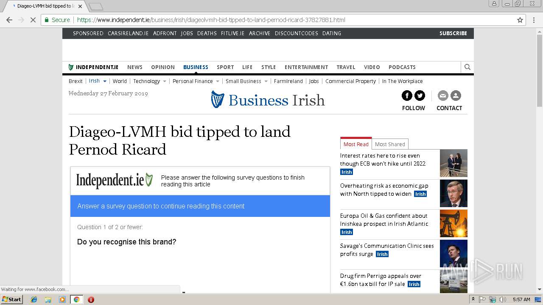The width and height of the screenshot is (543, 305).
Task: Open the TRAVEL section
Action: point(346,67)
